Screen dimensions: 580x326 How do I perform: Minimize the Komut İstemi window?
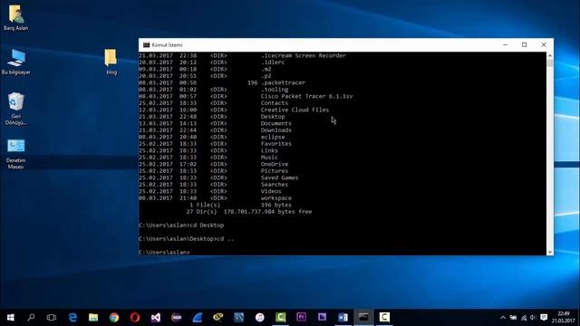[506, 44]
